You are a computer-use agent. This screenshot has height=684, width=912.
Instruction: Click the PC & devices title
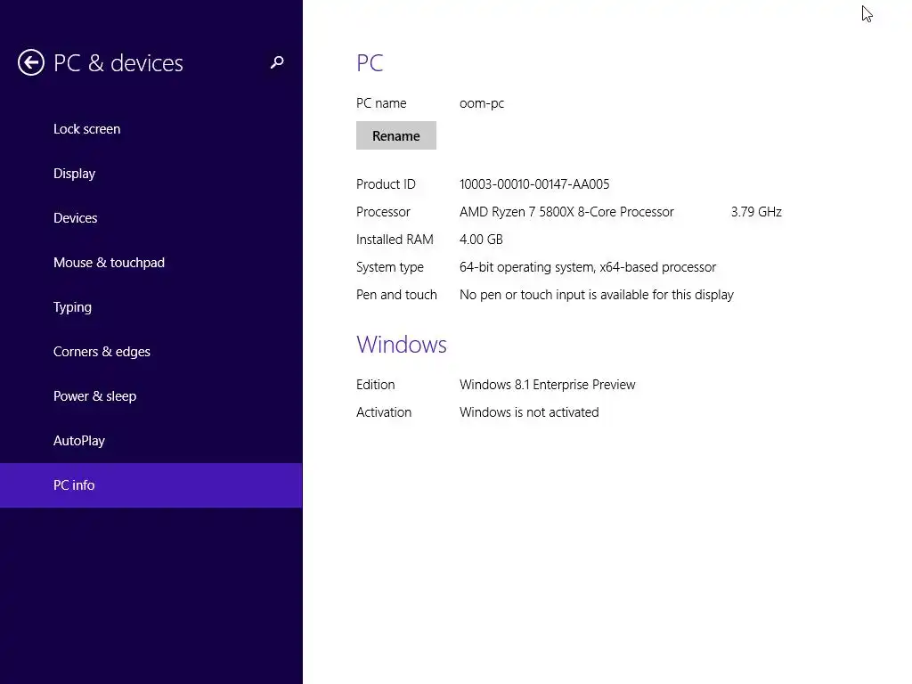point(118,63)
